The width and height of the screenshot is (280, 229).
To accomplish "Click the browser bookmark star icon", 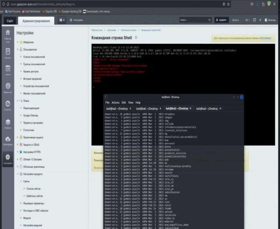I will click(229, 4).
